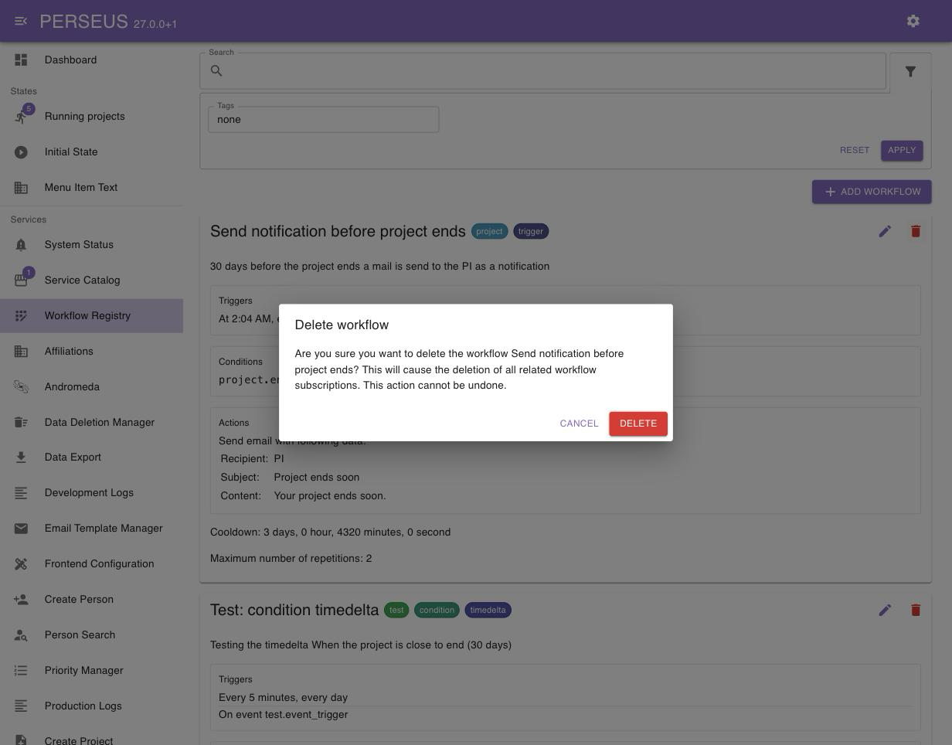Click the ADD WORKFLOW button

[x=872, y=192]
